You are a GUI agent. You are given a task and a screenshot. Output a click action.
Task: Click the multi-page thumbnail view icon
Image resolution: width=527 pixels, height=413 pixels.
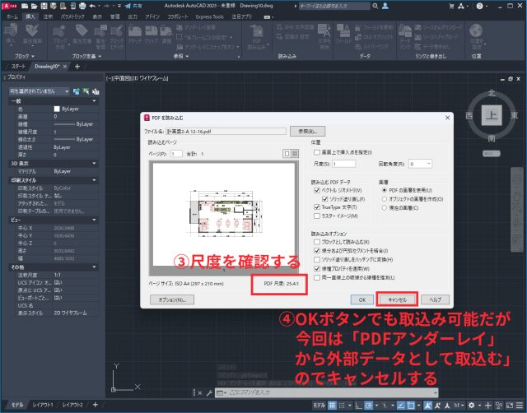click(x=293, y=153)
